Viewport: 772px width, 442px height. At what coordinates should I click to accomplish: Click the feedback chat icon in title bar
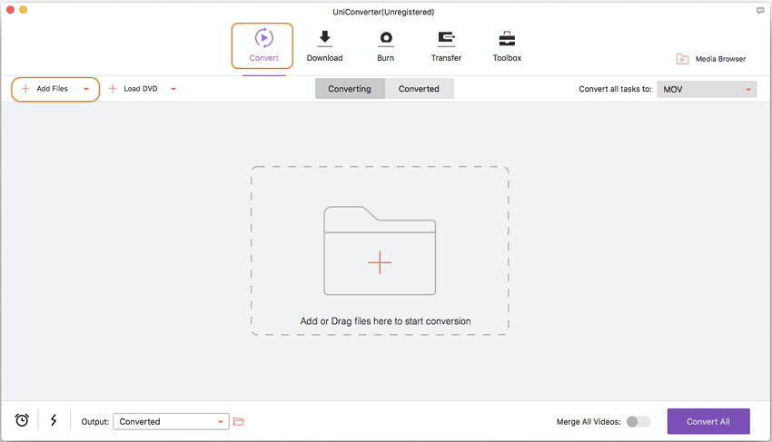pos(760,10)
